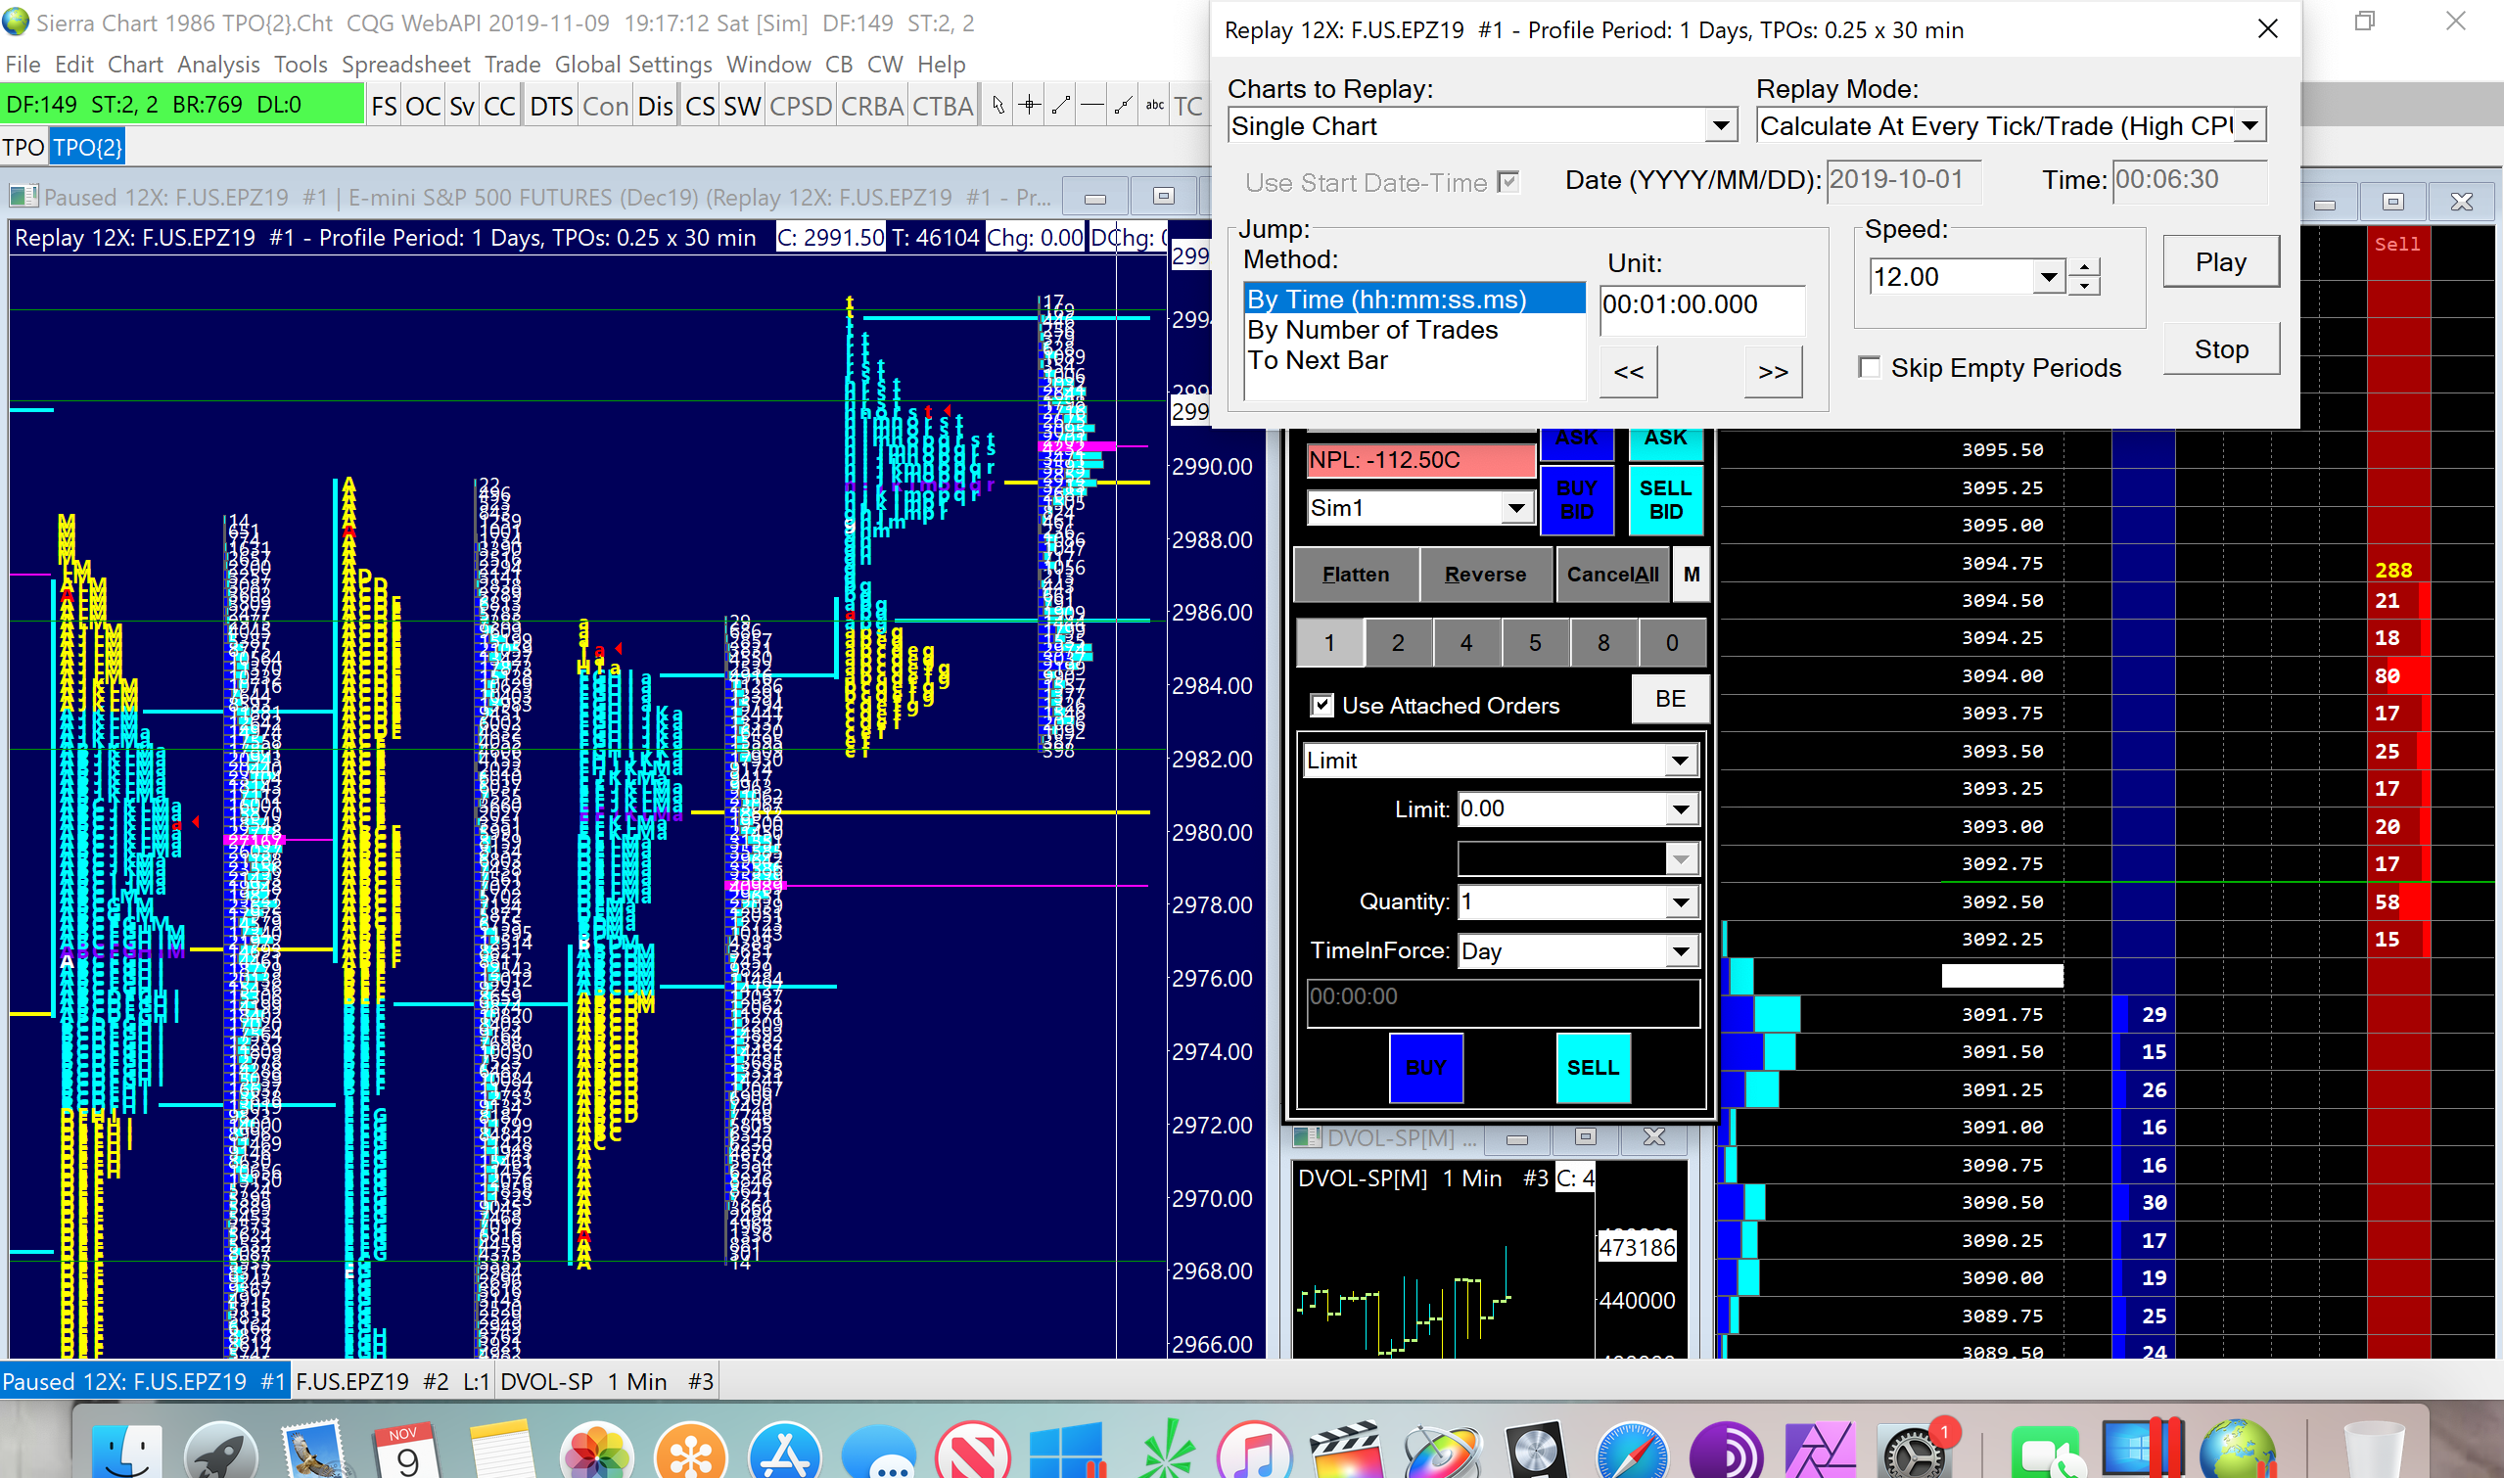The image size is (2504, 1478).
Task: Open the Replay Mode dropdown
Action: pos(2250,126)
